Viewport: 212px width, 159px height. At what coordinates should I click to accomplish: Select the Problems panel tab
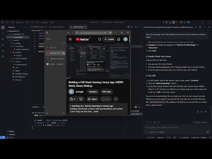click(35, 107)
